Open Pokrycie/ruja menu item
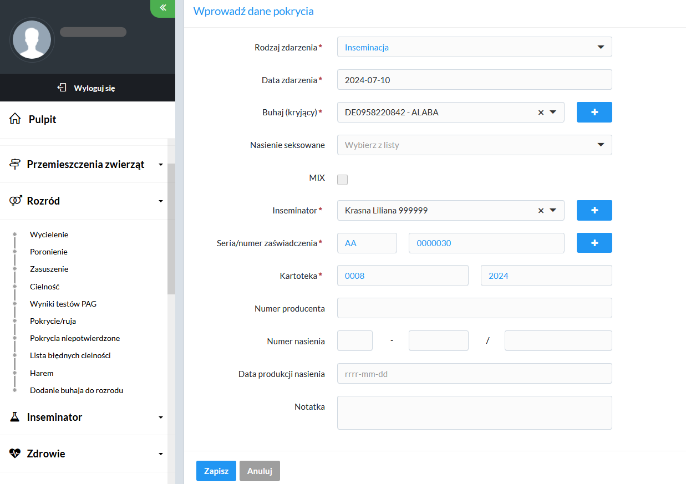The width and height of the screenshot is (686, 484). pyautogui.click(x=53, y=321)
